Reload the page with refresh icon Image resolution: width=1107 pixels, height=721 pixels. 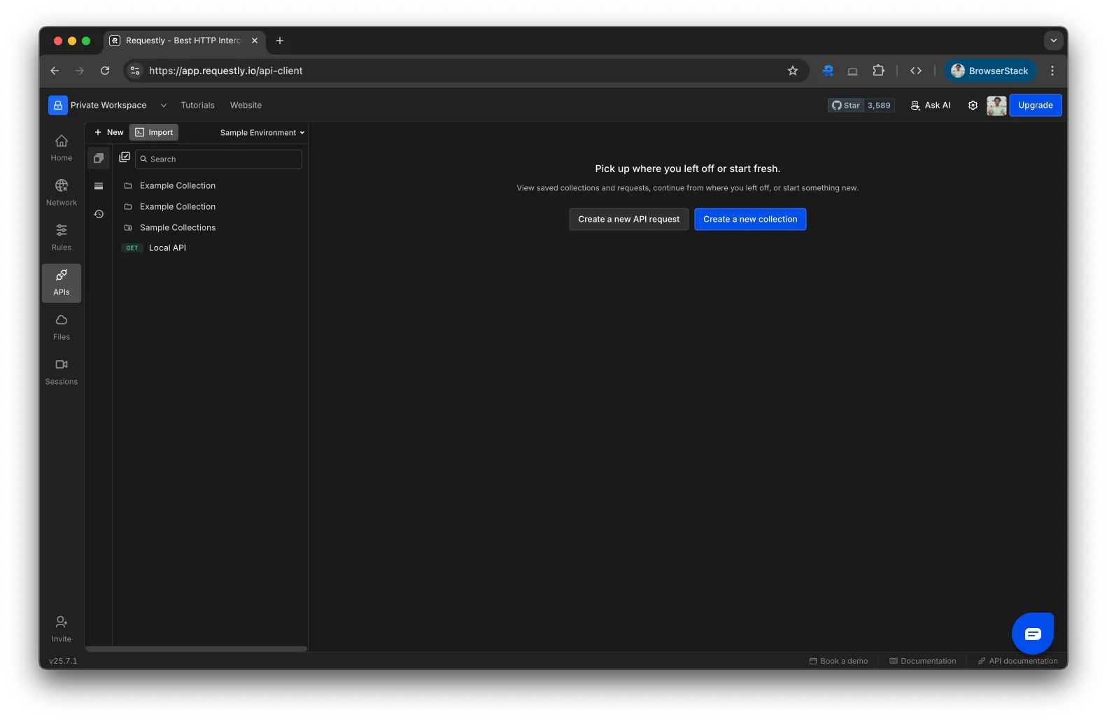[x=105, y=71]
